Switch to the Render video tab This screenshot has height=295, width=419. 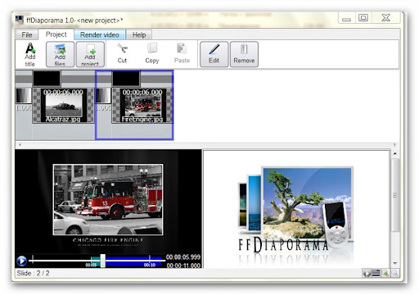point(100,35)
